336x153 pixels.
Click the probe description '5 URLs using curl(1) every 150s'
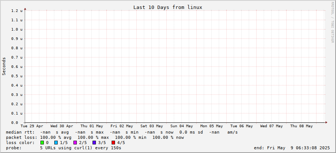pyautogui.click(x=81, y=148)
